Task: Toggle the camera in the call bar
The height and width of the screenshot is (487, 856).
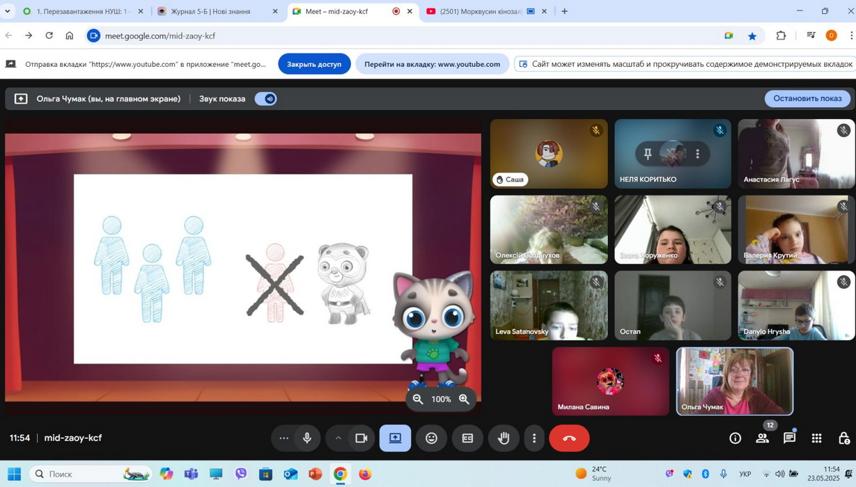Action: [x=361, y=438]
